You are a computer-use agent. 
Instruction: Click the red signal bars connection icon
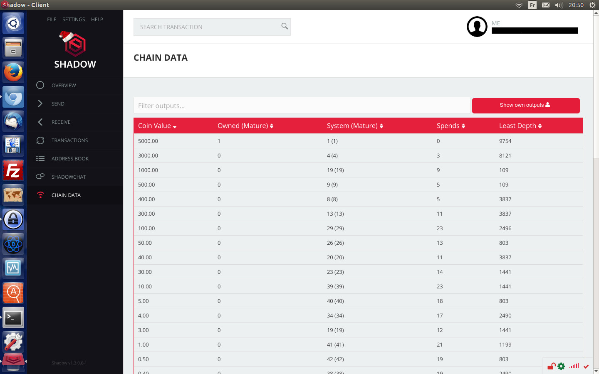click(574, 366)
